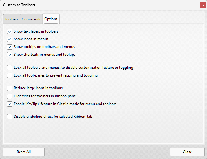
Task: Disable Show icons in menus checkbox
Action: coord(10,39)
